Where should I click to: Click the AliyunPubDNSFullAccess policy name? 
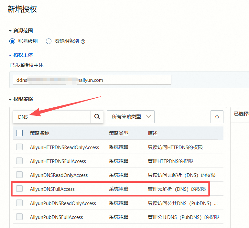pos(56,217)
